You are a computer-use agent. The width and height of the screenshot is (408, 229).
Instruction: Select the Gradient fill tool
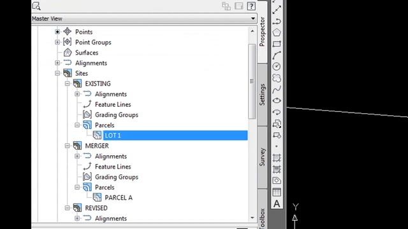[x=277, y=169]
